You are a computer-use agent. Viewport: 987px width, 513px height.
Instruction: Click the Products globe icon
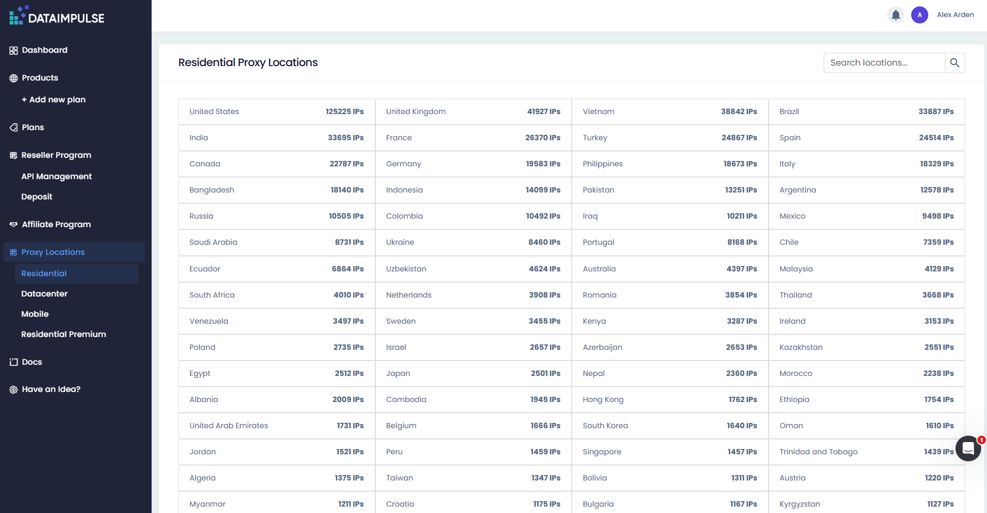tap(13, 78)
